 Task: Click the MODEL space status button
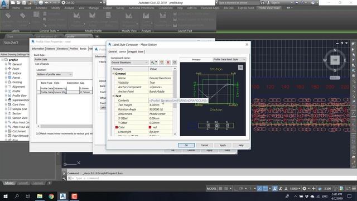(211, 189)
